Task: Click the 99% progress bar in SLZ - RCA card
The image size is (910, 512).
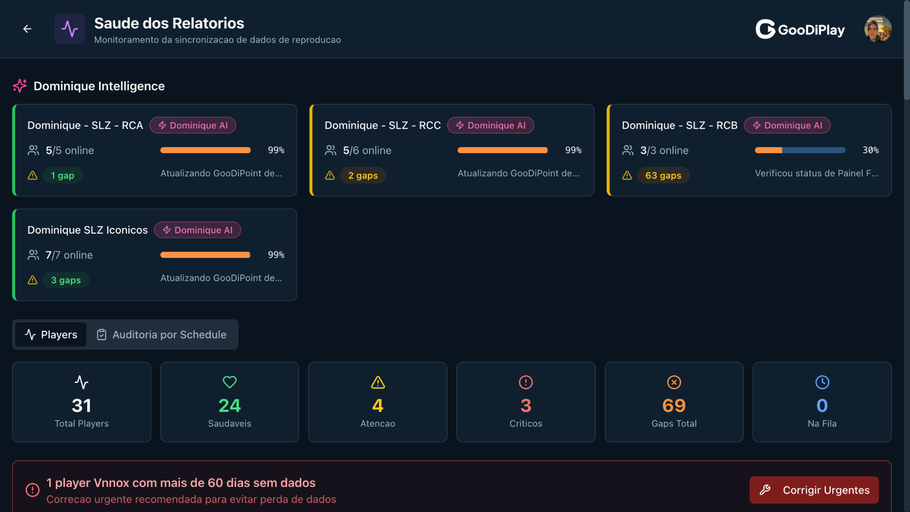Action: click(206, 150)
